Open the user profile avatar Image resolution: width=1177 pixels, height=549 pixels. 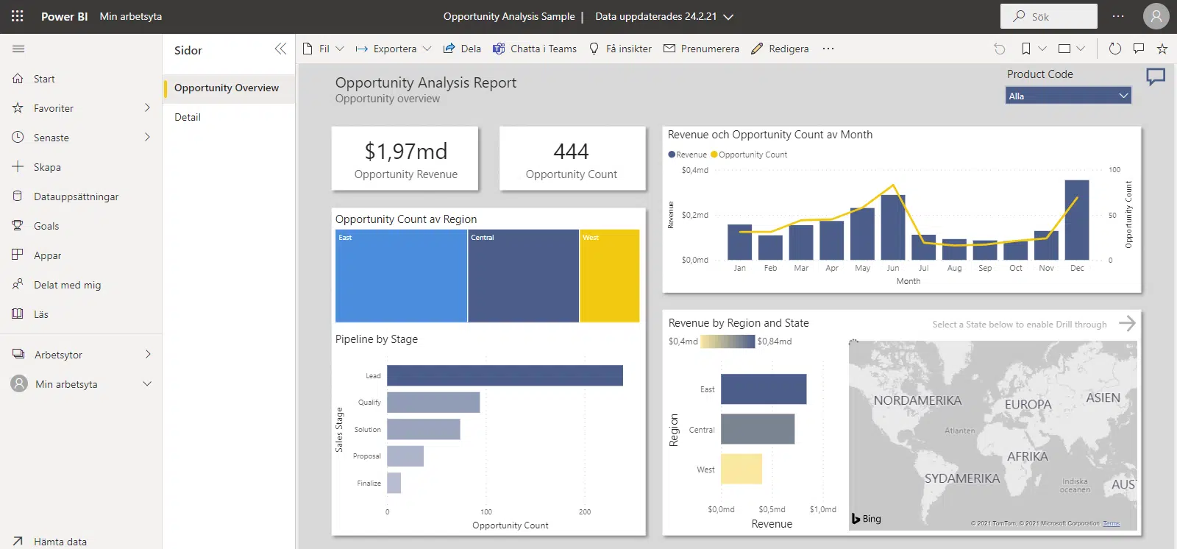[x=1156, y=16]
